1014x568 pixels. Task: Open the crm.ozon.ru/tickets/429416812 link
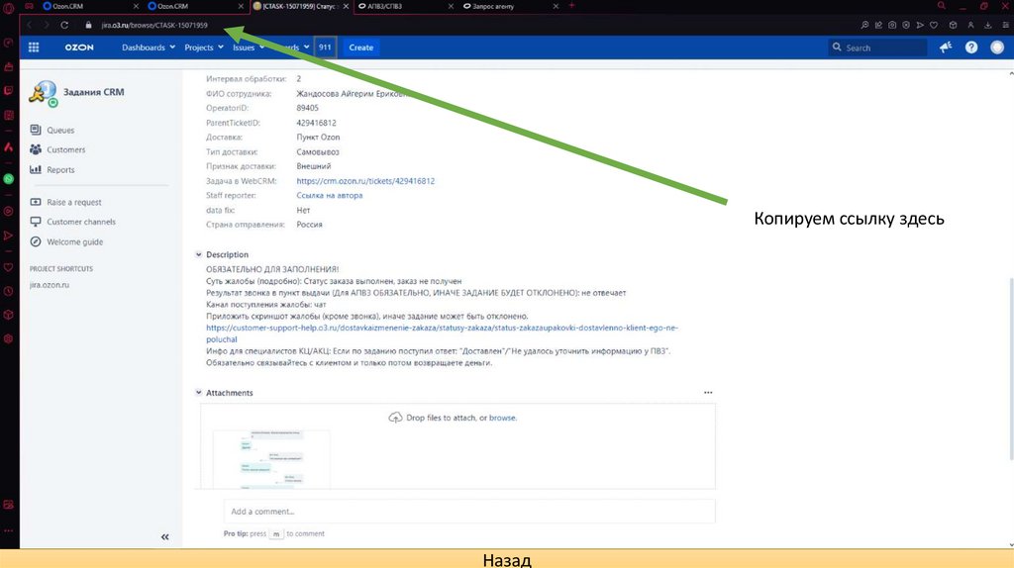365,181
